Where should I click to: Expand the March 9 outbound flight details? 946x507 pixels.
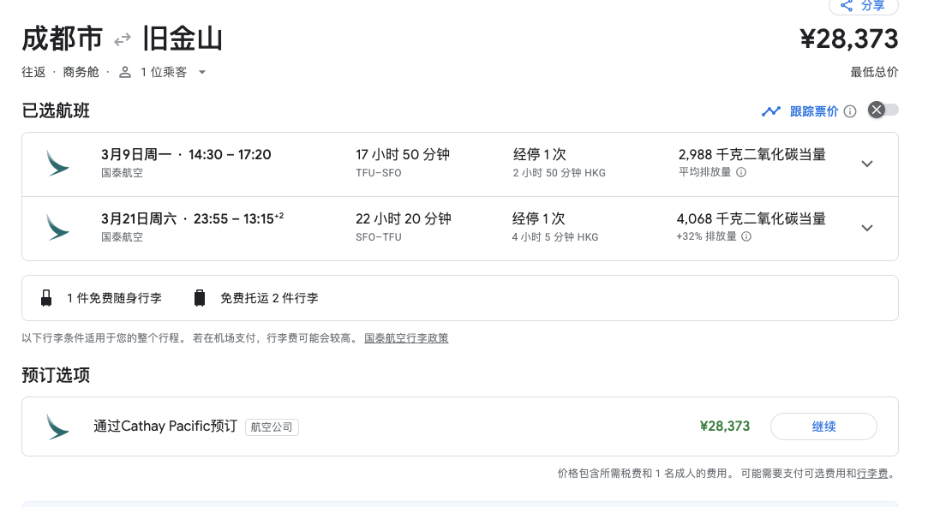click(x=867, y=164)
